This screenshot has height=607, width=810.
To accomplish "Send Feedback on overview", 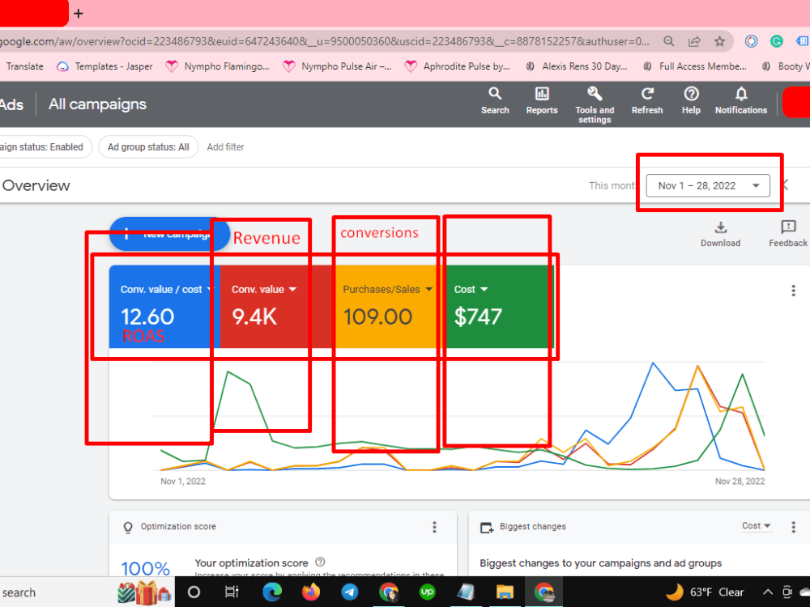I will [x=788, y=234].
